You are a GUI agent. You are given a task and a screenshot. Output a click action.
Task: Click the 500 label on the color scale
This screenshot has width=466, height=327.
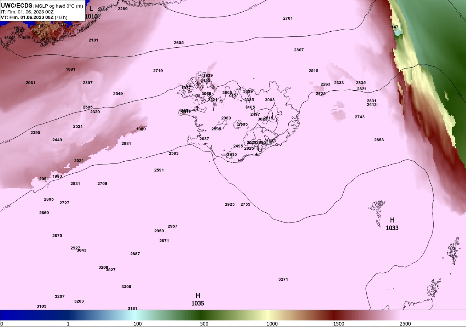point(204,324)
